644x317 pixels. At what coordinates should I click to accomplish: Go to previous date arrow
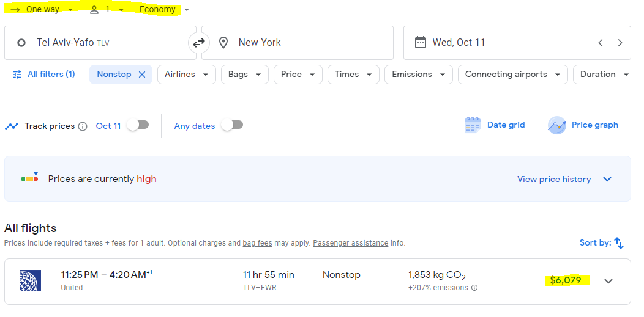pos(601,43)
